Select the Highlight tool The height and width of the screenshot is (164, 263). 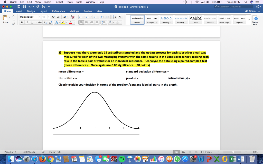point(63,23)
